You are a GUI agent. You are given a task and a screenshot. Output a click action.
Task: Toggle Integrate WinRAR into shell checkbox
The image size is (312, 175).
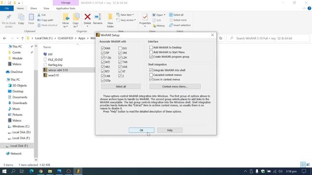pos(151,70)
